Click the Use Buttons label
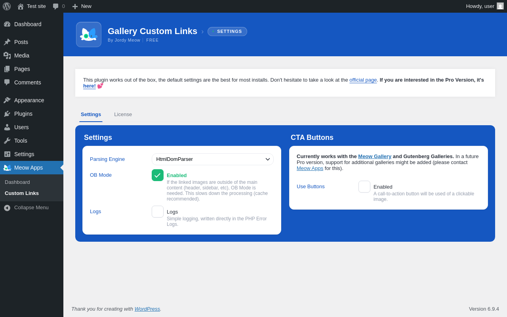Image resolution: width=507 pixels, height=317 pixels. pyautogui.click(x=311, y=187)
